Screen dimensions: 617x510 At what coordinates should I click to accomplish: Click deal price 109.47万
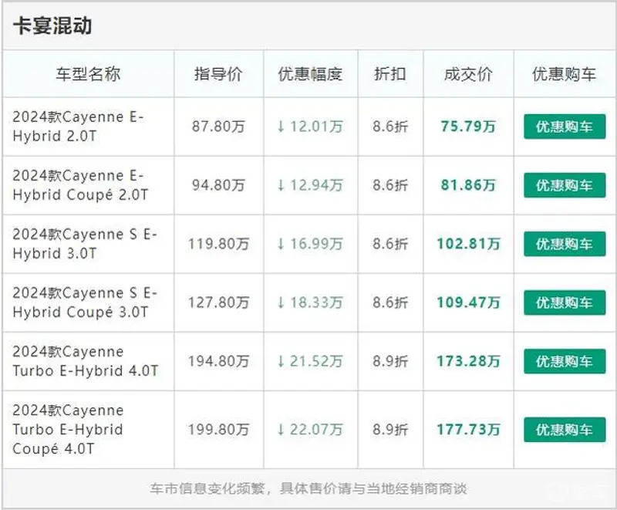[x=468, y=302]
